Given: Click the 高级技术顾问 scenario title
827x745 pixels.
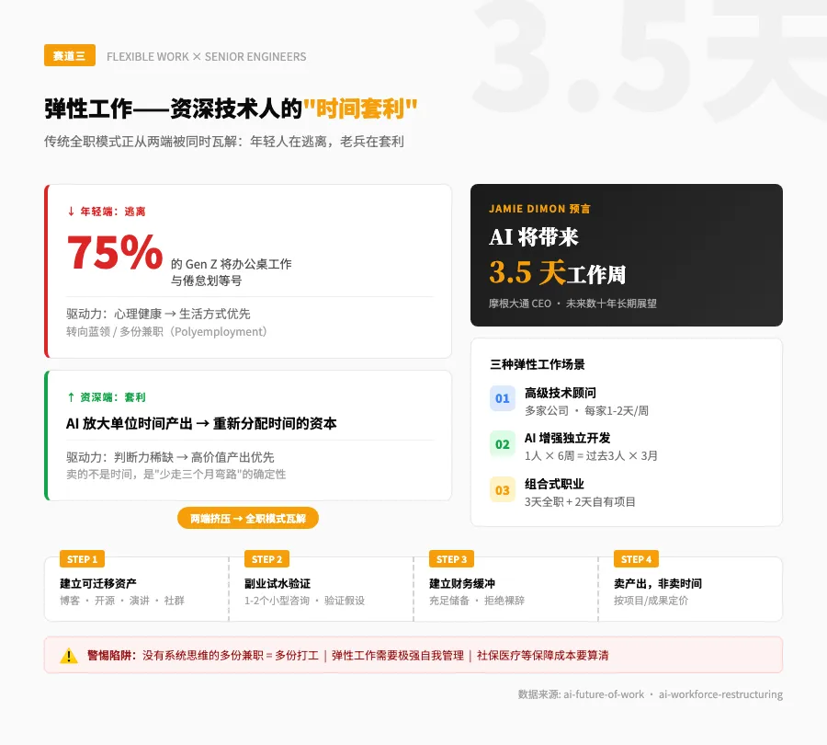Looking at the screenshot, I should coord(561,393).
